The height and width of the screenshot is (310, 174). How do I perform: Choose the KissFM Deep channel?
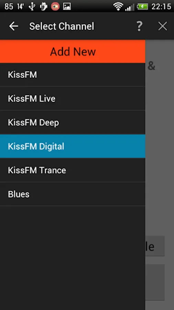(73, 122)
